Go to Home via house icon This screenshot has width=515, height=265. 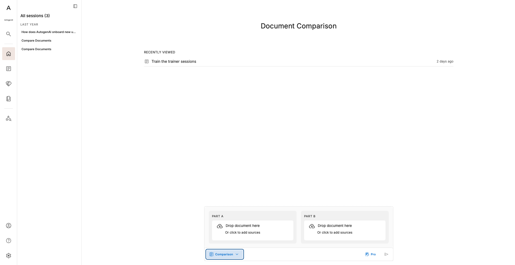pos(9,54)
